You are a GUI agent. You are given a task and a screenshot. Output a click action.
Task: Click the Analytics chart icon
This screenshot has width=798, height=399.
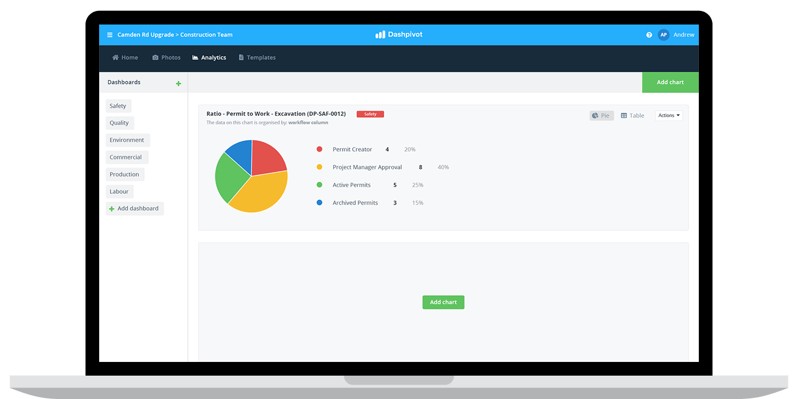[x=196, y=58]
